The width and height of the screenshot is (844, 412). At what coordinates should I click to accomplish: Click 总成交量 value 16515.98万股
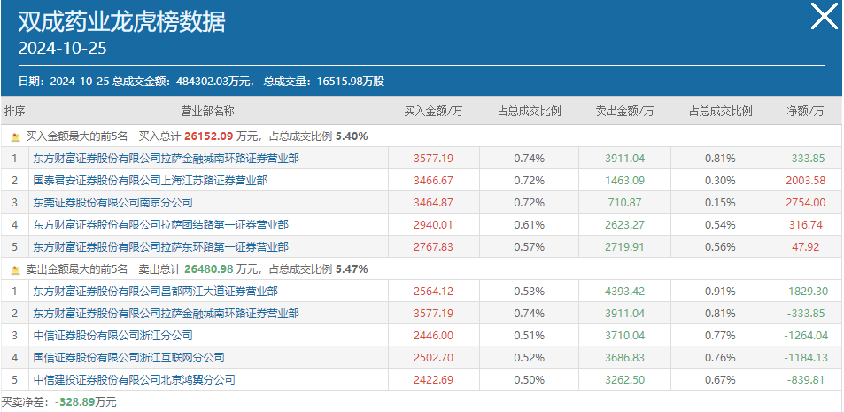pyautogui.click(x=351, y=82)
